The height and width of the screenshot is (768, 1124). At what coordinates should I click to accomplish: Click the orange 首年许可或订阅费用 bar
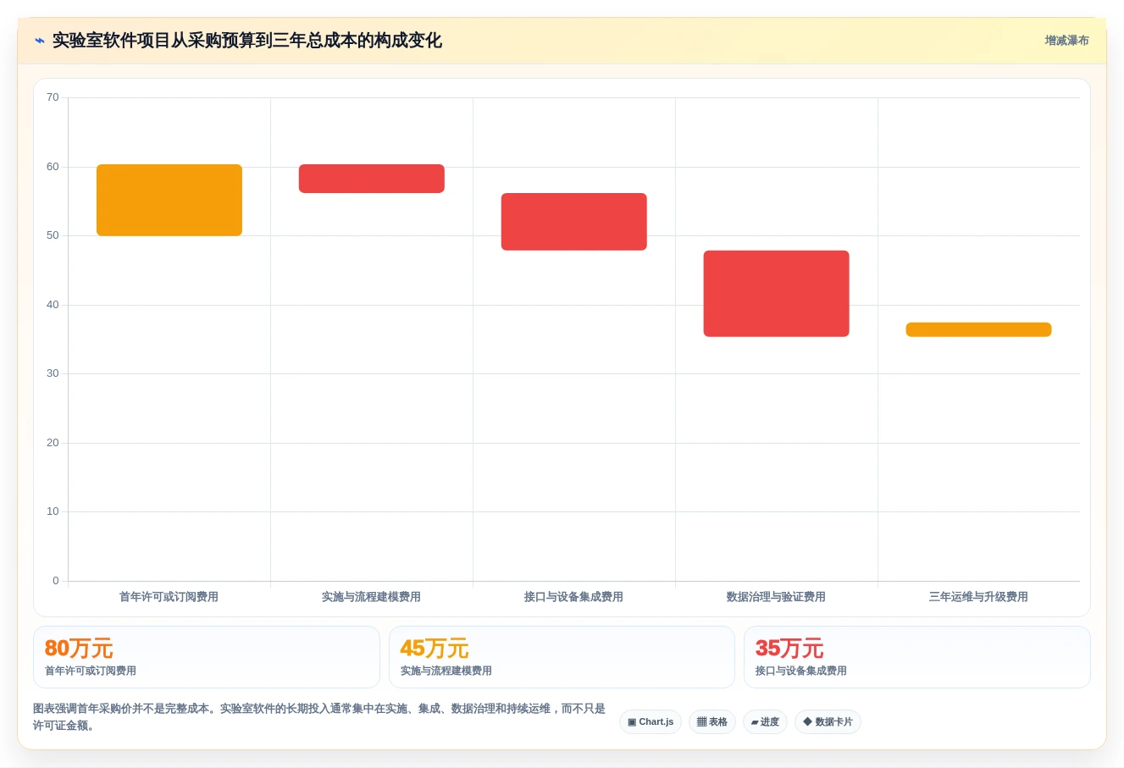(169, 200)
